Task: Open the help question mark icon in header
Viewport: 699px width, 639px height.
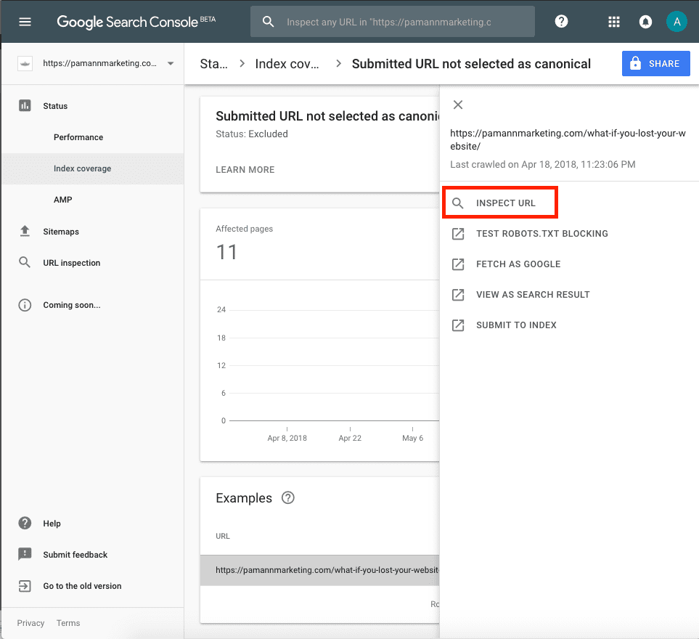Action: coord(561,21)
